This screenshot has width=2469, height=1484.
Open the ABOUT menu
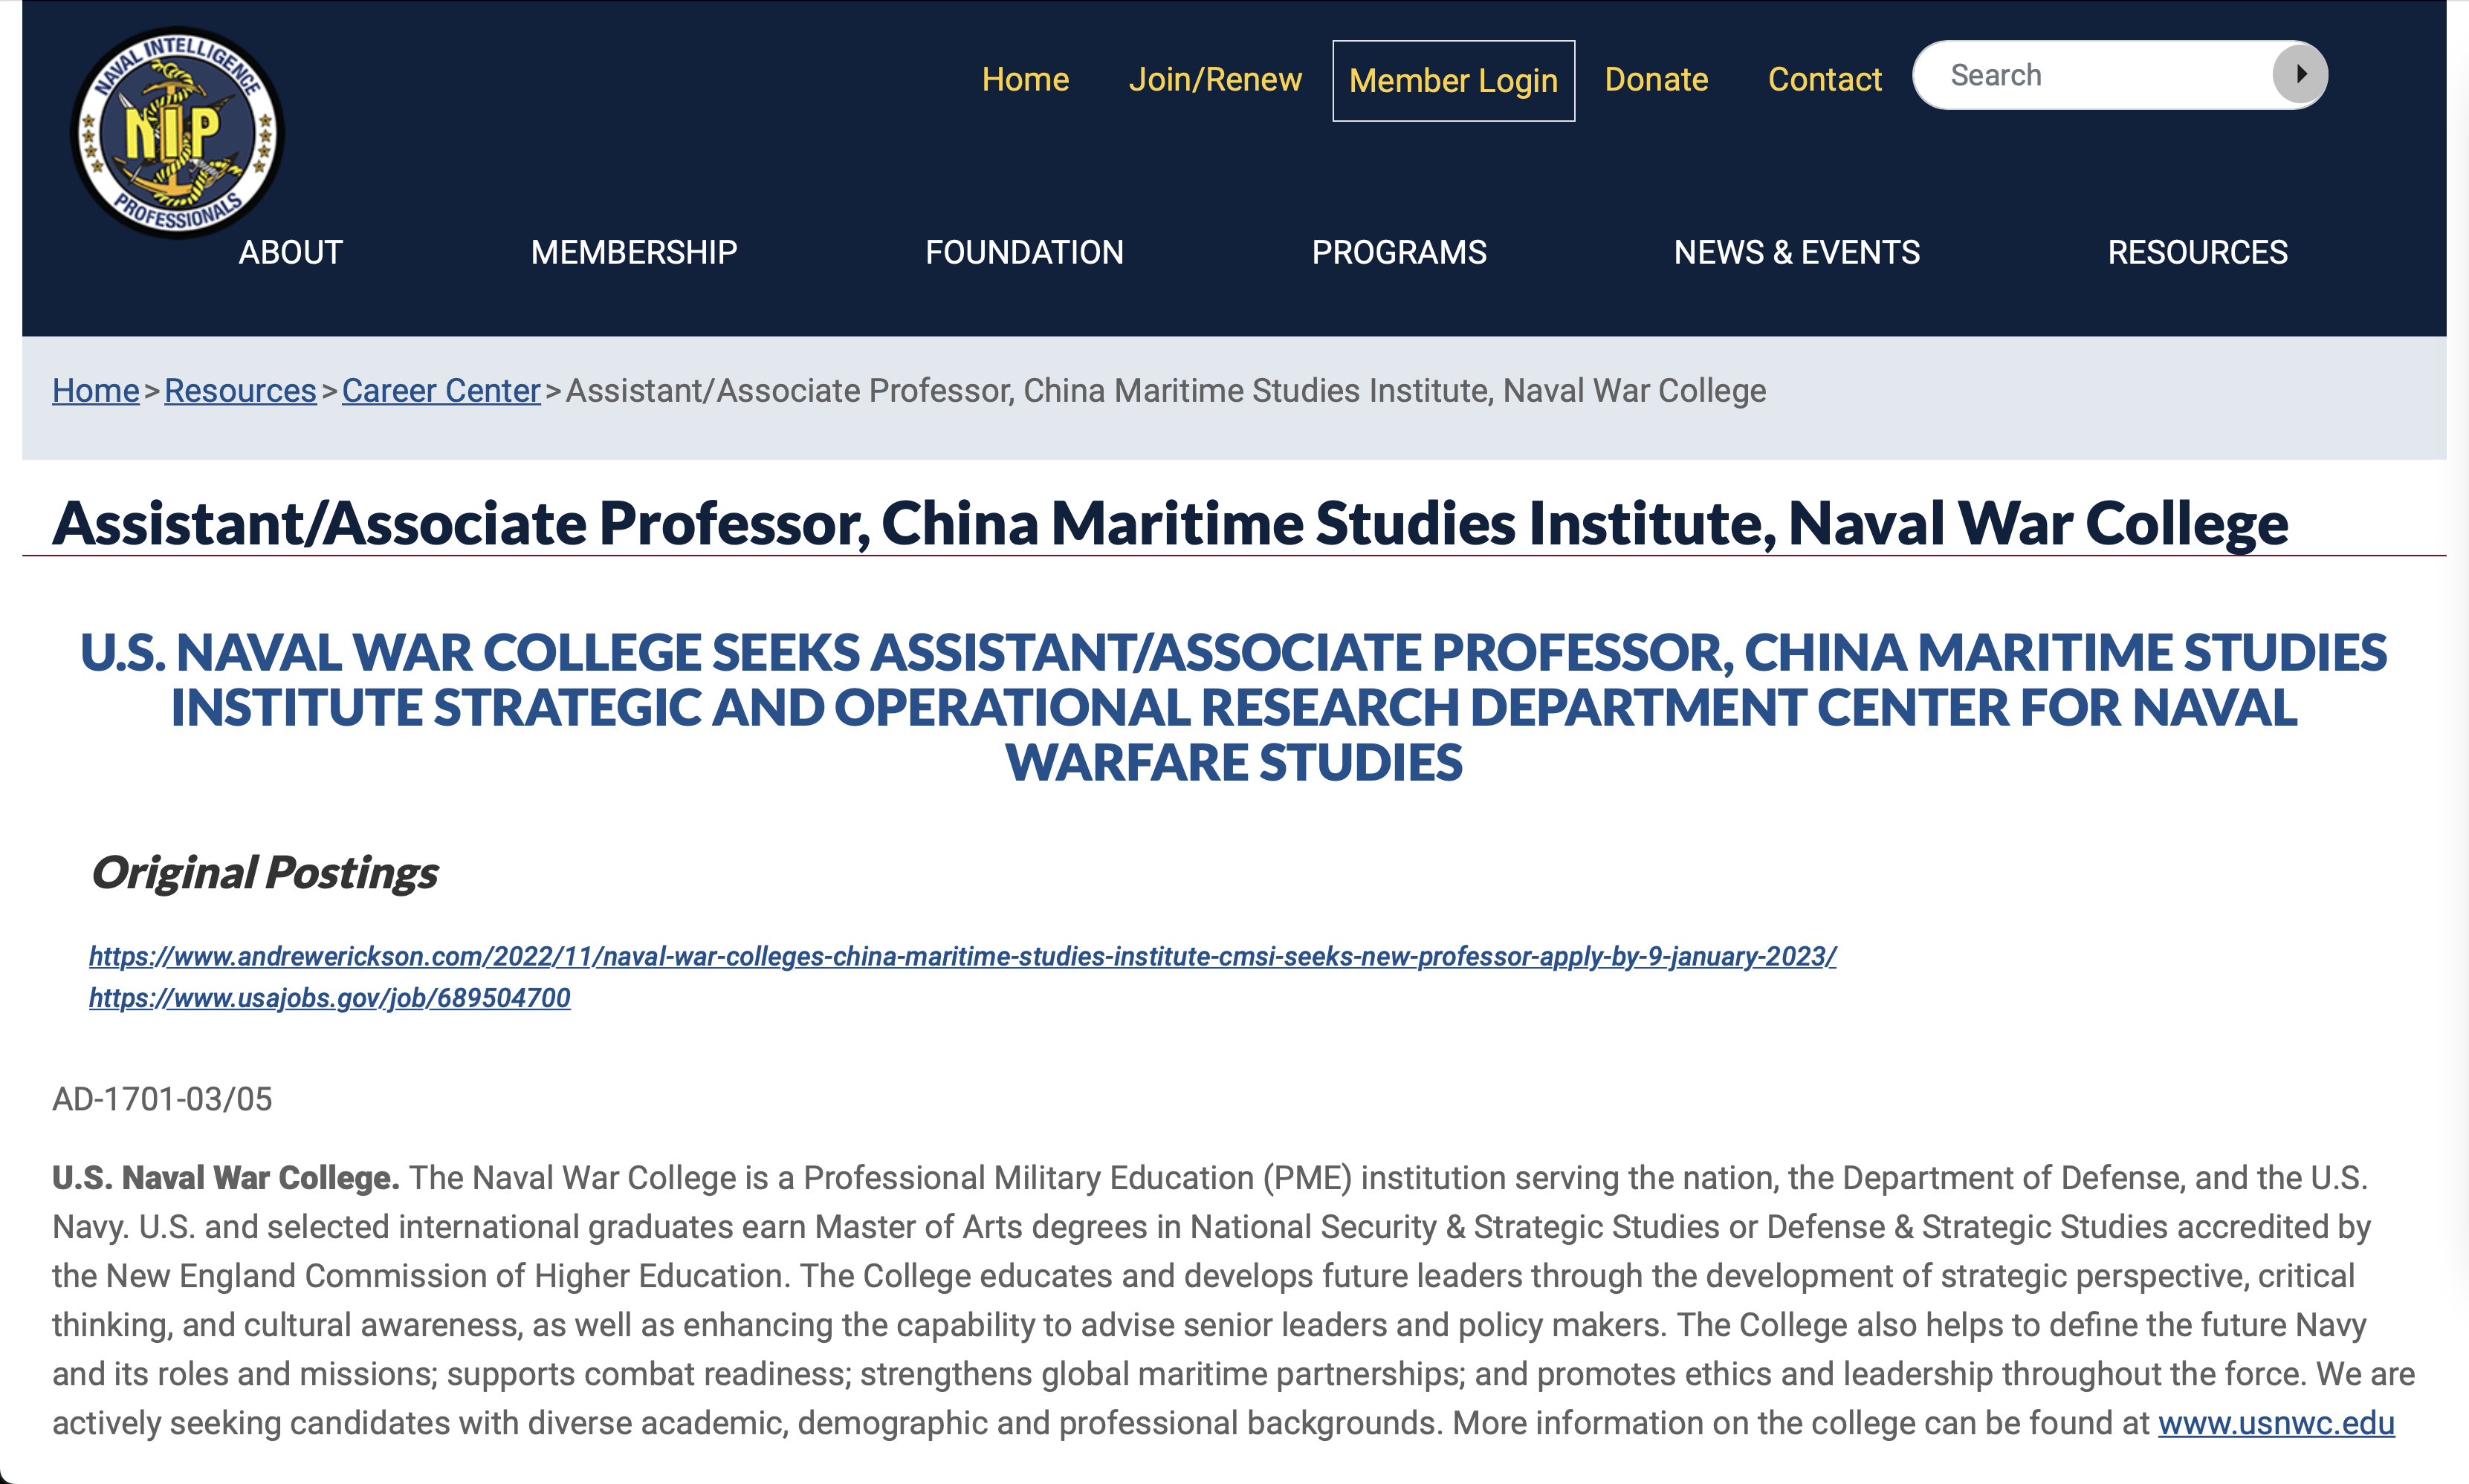[x=290, y=252]
